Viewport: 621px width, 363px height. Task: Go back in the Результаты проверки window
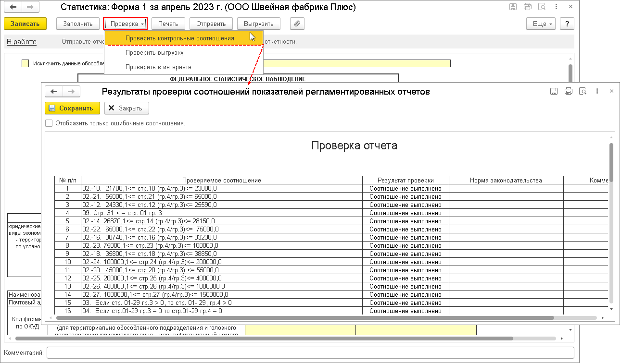54,91
